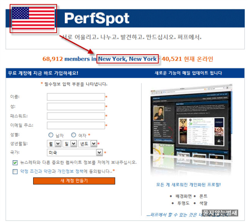Click the American flag icon

pyautogui.click(x=33, y=18)
